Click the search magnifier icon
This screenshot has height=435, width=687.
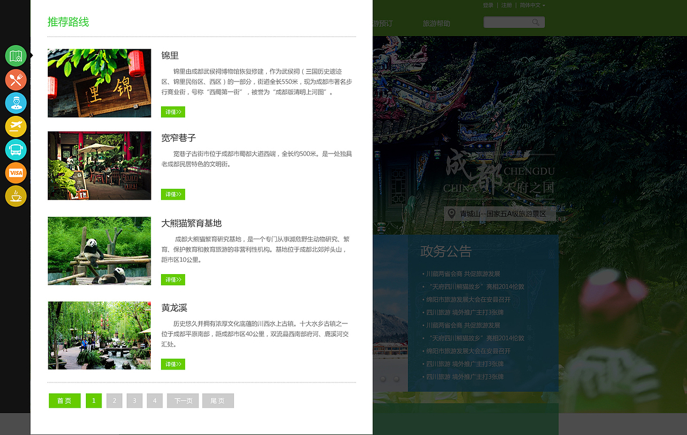click(x=536, y=21)
